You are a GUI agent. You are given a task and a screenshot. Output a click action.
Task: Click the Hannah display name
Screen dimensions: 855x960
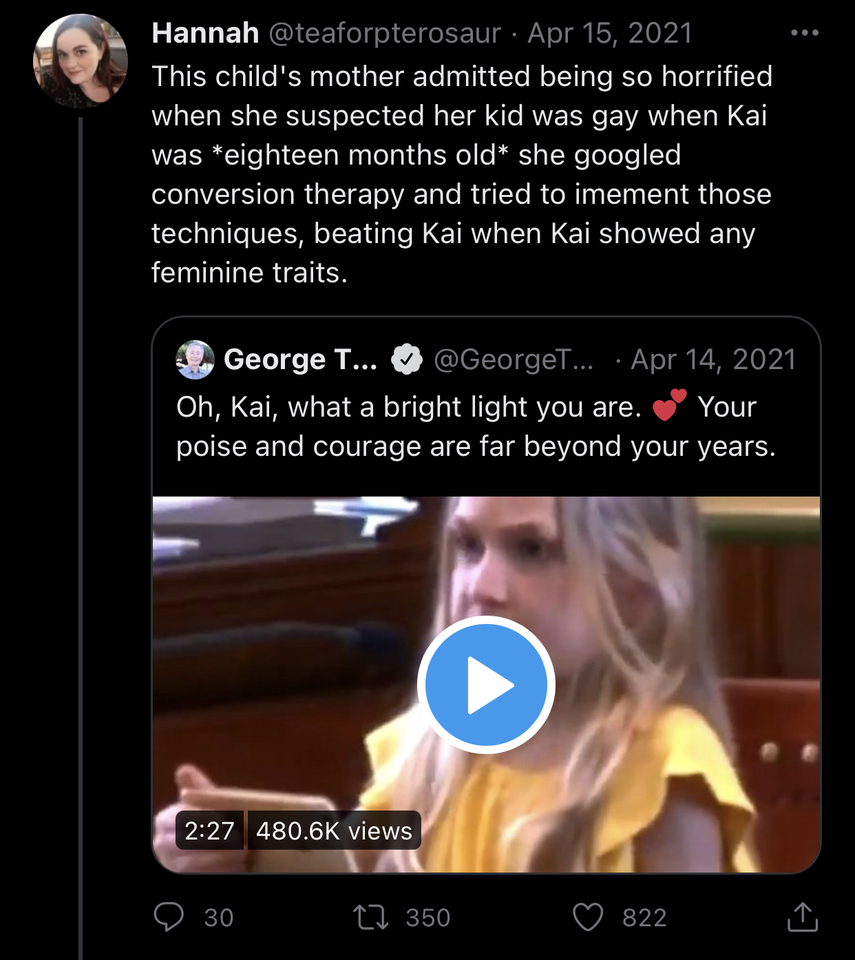click(x=205, y=33)
